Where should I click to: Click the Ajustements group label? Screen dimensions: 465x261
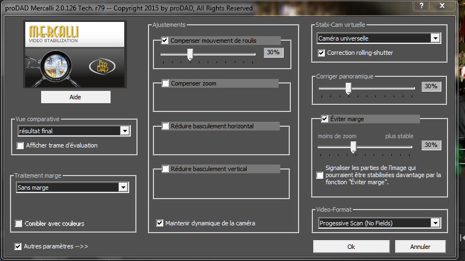169,25
